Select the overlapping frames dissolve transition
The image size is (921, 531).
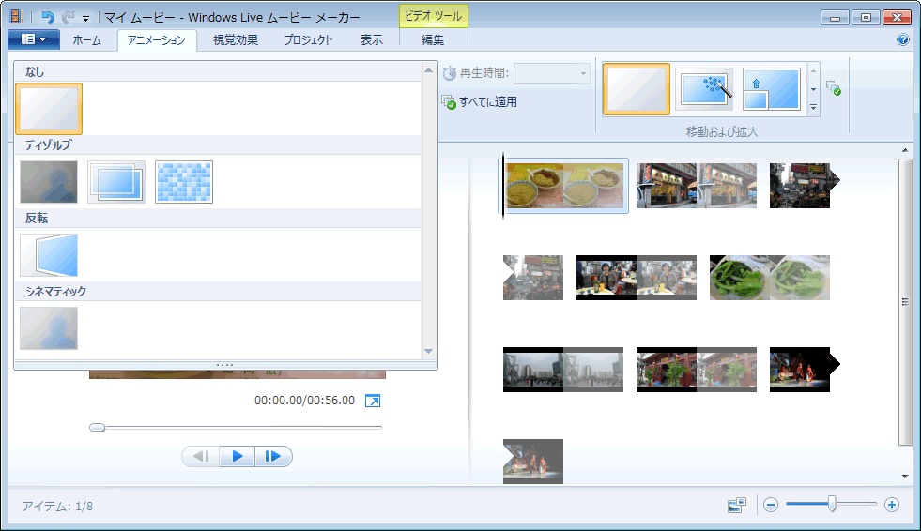click(x=116, y=182)
